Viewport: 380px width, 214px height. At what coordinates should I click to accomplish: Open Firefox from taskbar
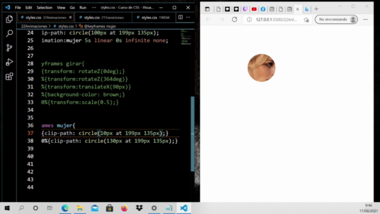point(124,208)
